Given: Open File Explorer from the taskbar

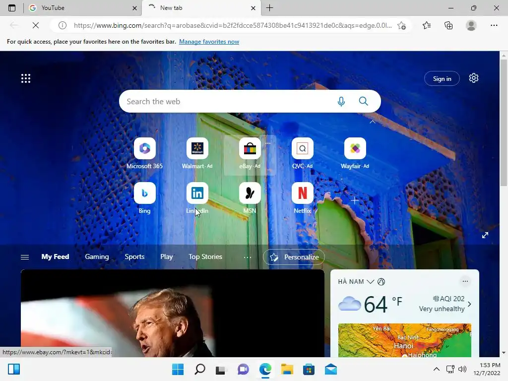Looking at the screenshot, I should pyautogui.click(x=287, y=369).
